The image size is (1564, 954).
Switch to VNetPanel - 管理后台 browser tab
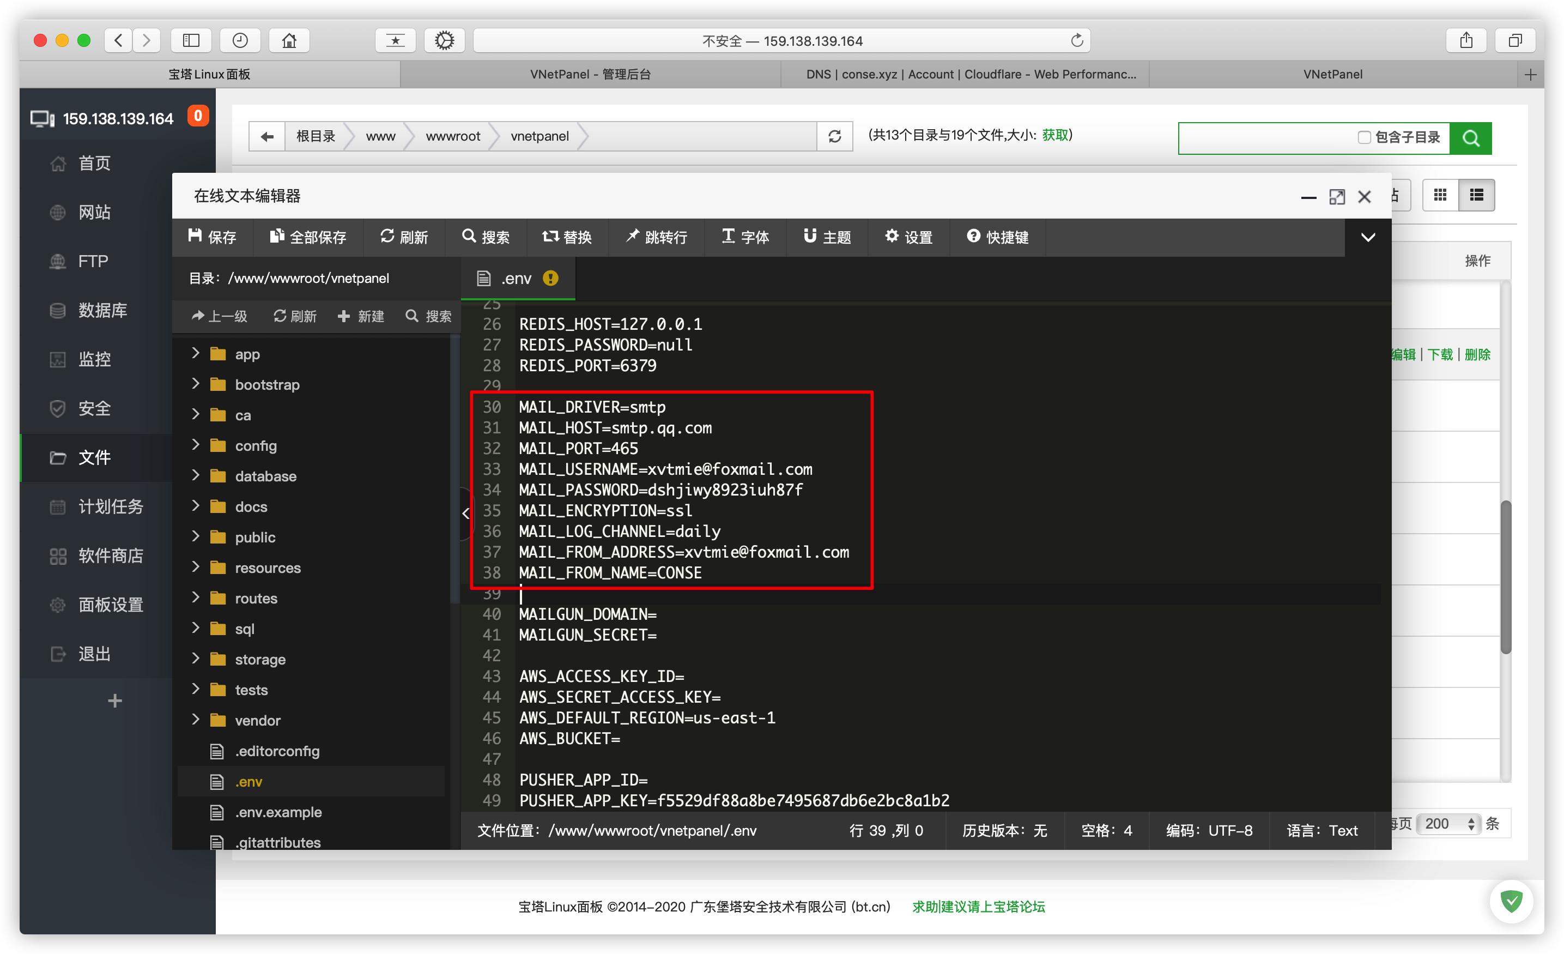590,74
